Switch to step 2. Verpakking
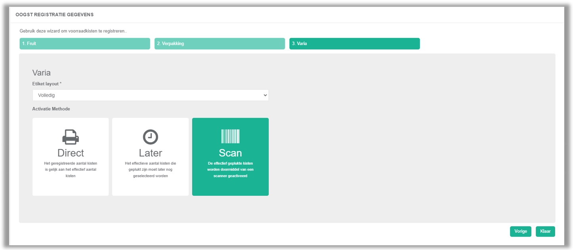 (220, 44)
